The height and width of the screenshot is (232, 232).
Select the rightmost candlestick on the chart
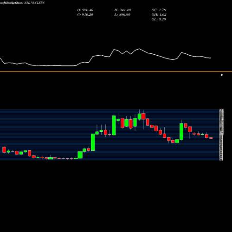point(211,138)
